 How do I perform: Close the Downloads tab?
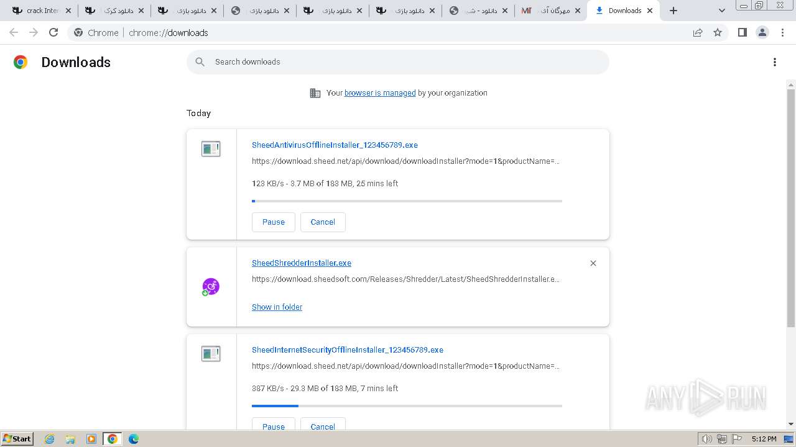pos(650,11)
